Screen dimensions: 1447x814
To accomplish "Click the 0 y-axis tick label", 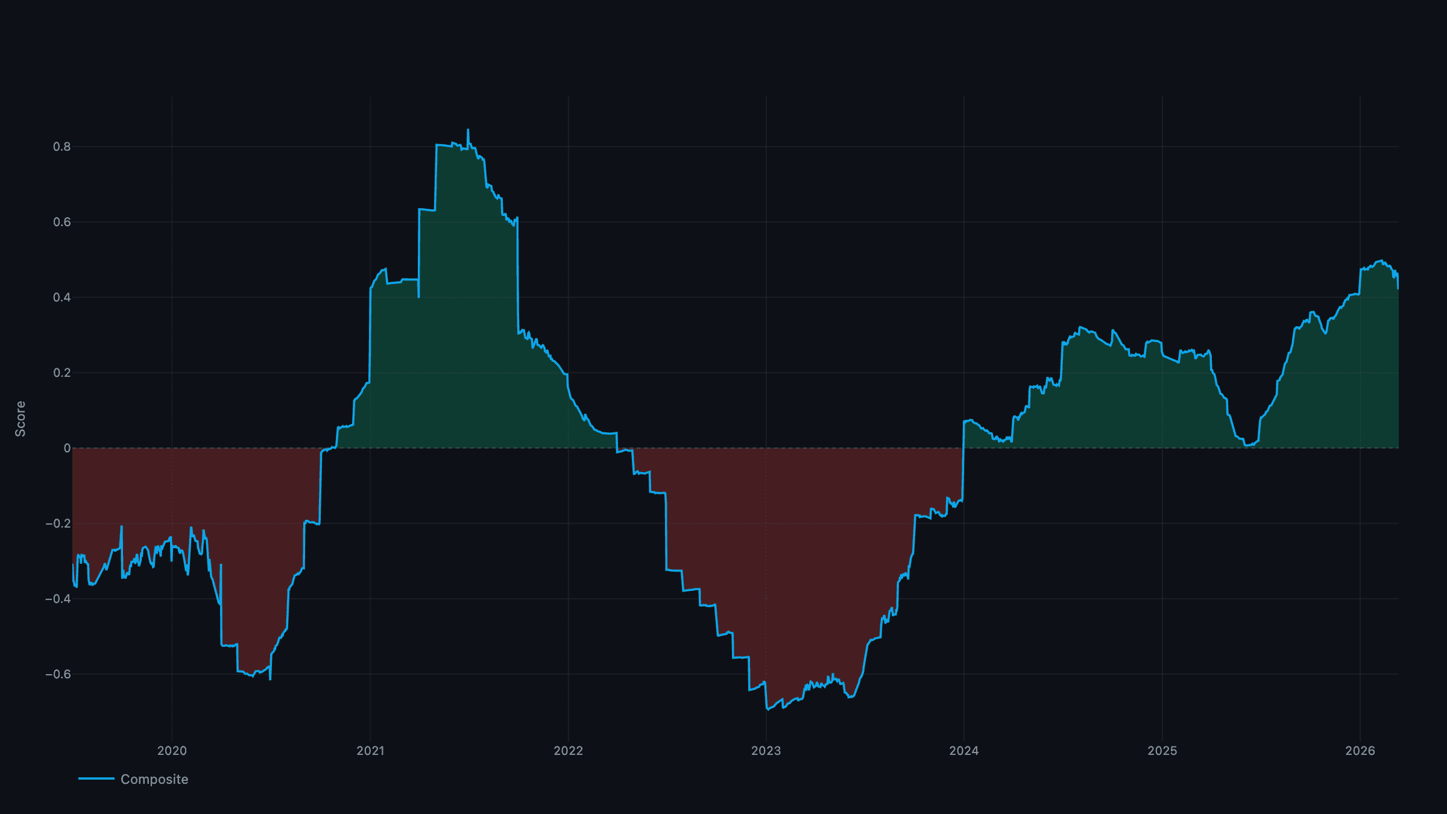I will click(x=67, y=448).
